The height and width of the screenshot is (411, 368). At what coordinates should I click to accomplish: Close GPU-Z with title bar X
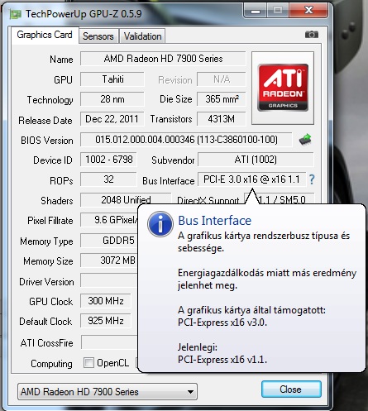(308, 11)
